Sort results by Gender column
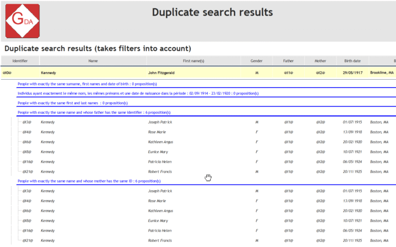Screen dimensions: 396x247 click(256, 61)
